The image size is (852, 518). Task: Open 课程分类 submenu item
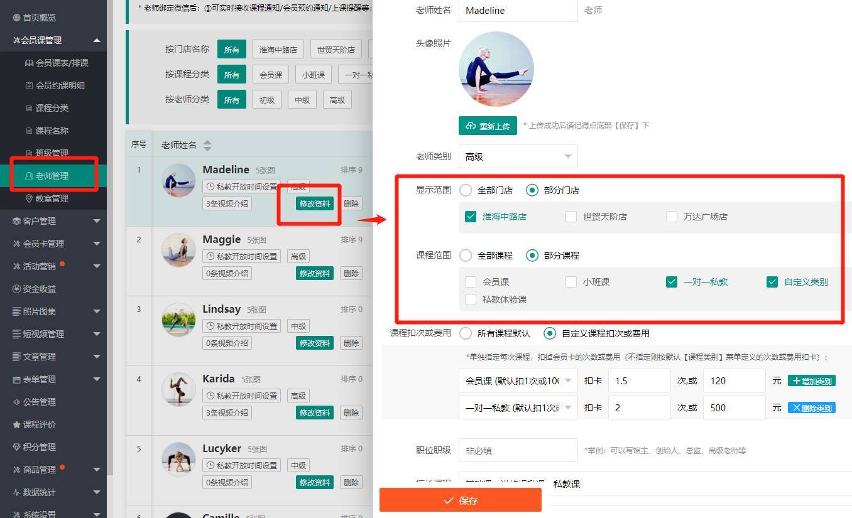47,108
